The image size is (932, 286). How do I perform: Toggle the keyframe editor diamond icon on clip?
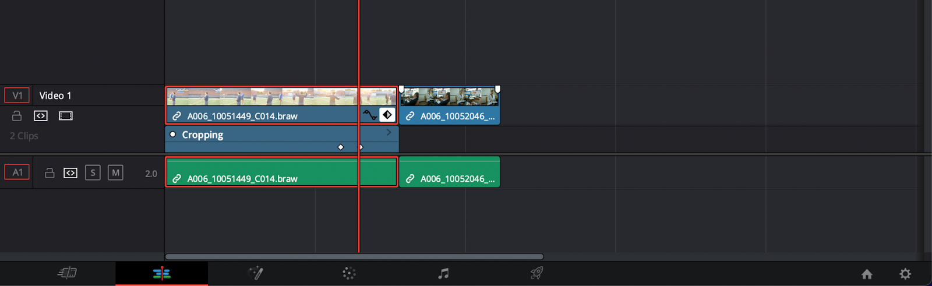387,115
